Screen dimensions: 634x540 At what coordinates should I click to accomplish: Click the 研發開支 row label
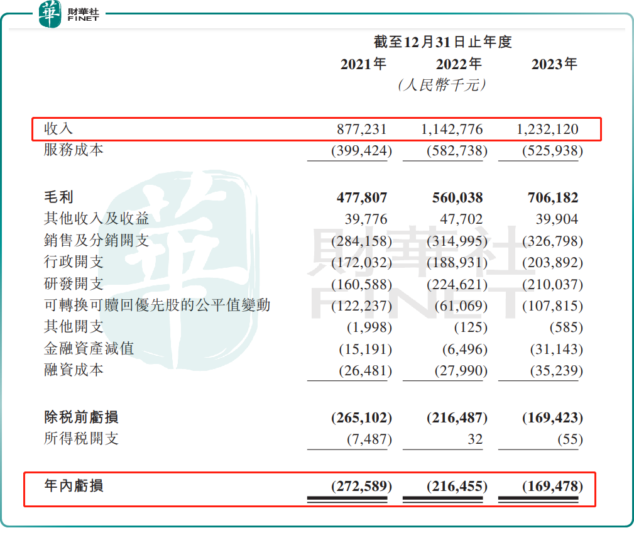coord(74,284)
